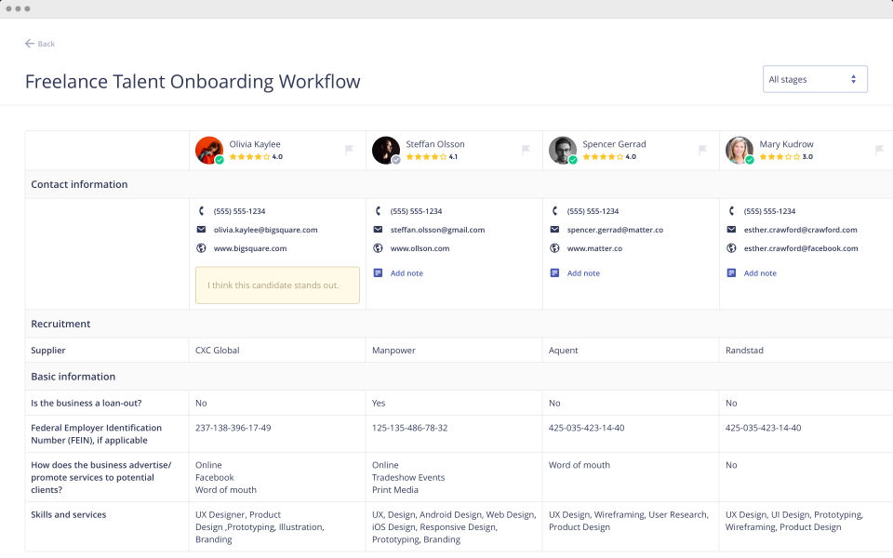Collapse the Contact information section
The width and height of the screenshot is (893, 558).
pos(79,184)
